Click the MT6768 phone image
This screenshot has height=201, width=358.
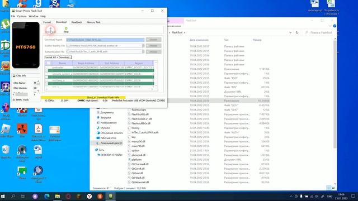(26, 45)
